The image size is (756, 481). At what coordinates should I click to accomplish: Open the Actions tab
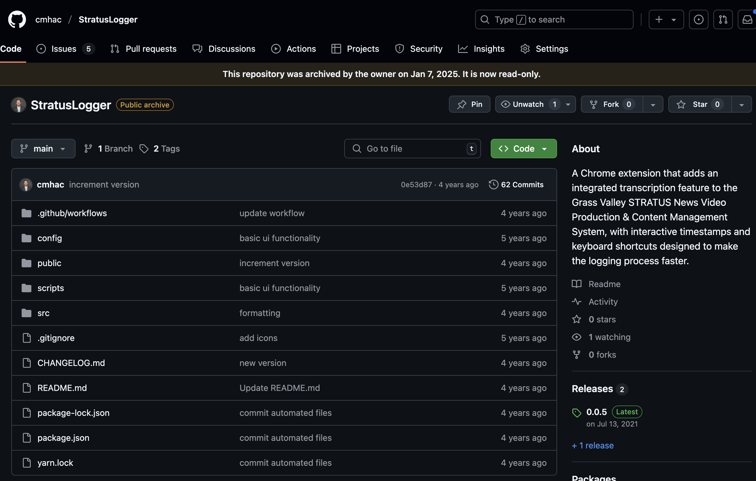point(294,49)
